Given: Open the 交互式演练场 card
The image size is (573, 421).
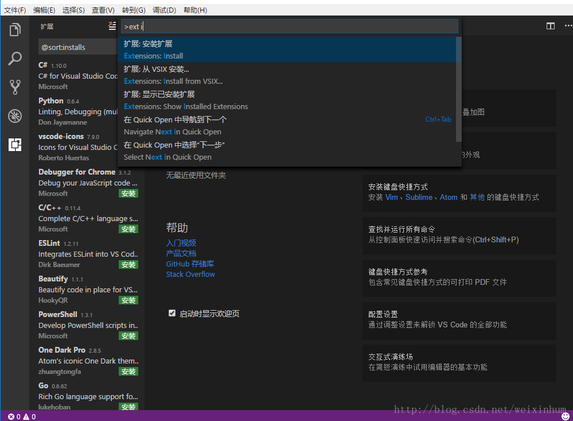Looking at the screenshot, I should tap(459, 363).
